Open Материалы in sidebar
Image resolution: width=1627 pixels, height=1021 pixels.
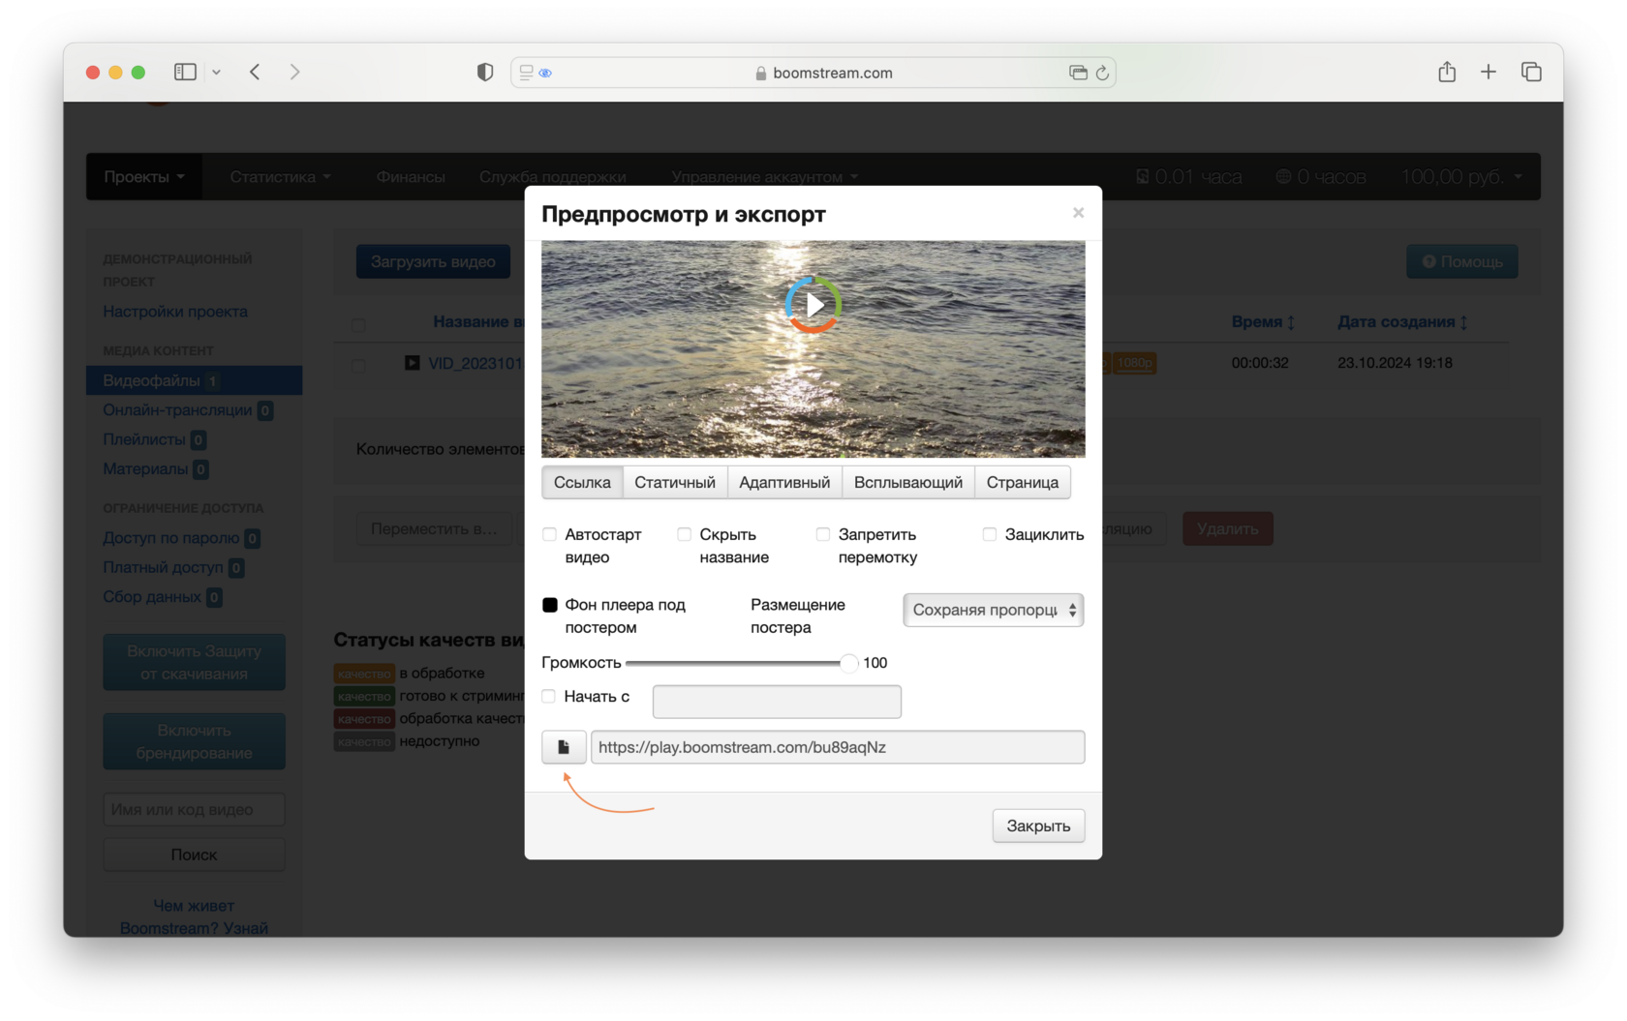click(156, 469)
